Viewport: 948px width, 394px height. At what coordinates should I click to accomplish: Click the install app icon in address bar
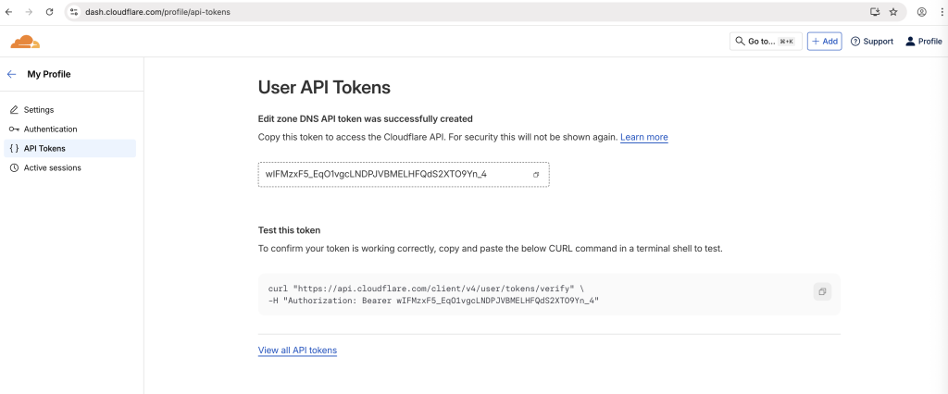pyautogui.click(x=875, y=12)
